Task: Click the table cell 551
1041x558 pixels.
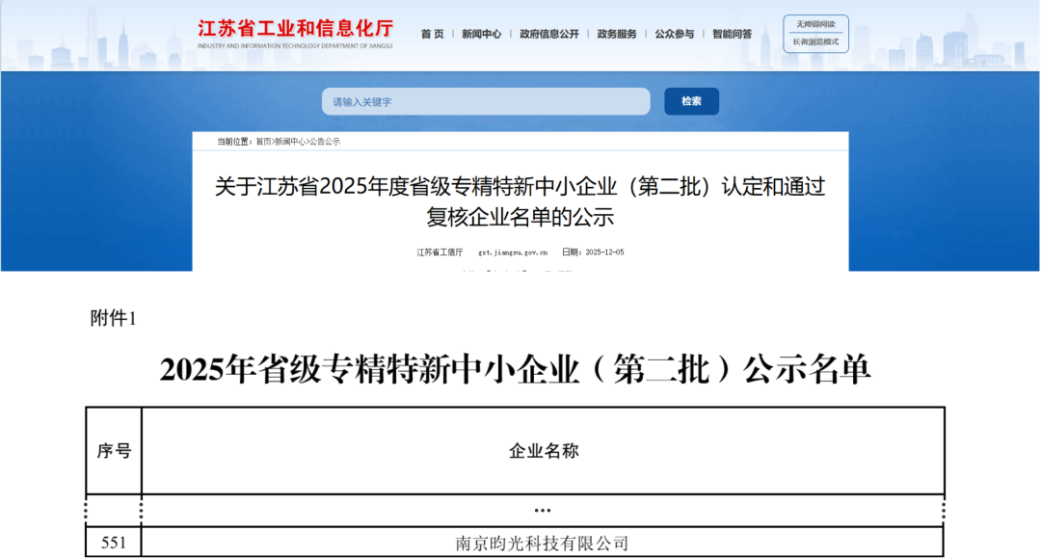Action: [x=114, y=543]
